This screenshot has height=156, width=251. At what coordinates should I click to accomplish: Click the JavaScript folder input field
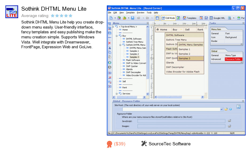point(181,121)
